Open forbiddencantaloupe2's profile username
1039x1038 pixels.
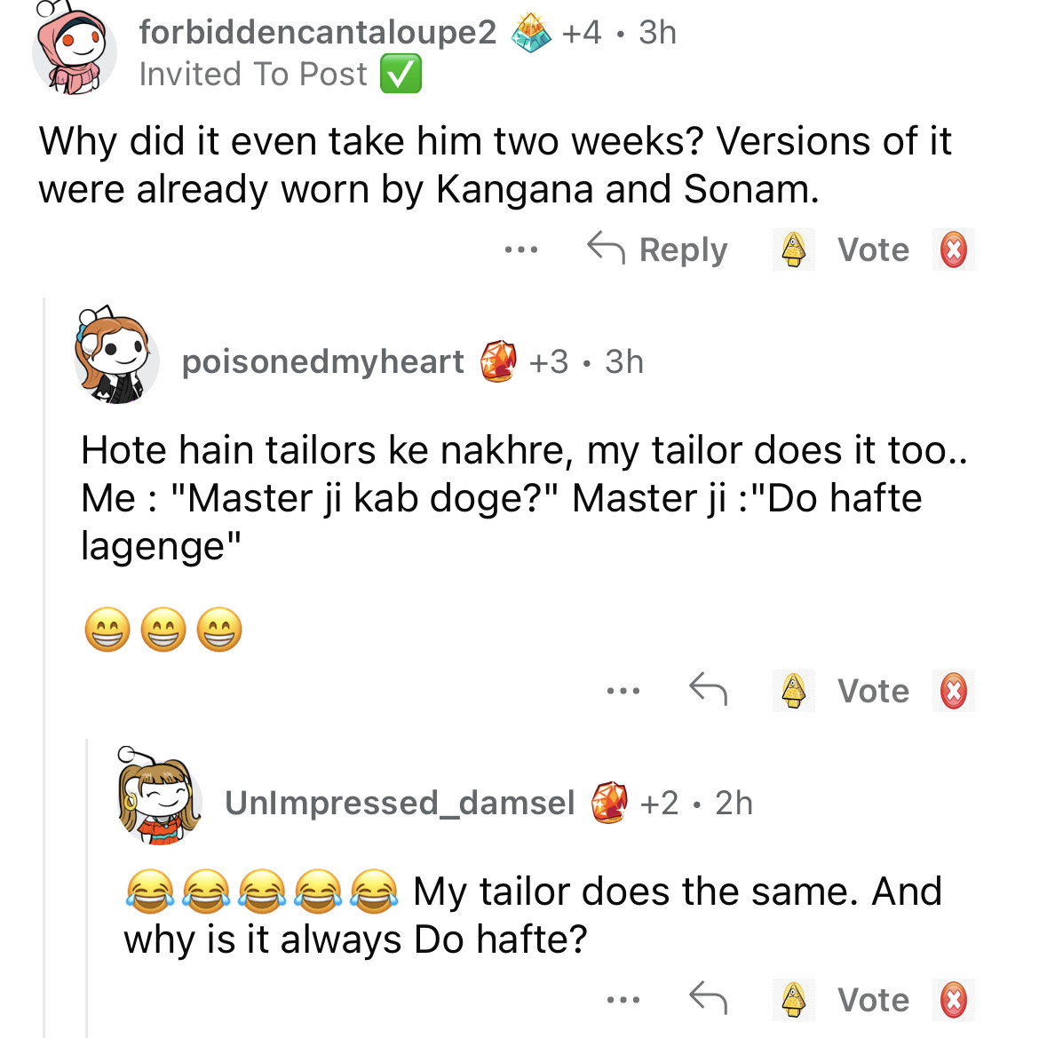(x=317, y=32)
